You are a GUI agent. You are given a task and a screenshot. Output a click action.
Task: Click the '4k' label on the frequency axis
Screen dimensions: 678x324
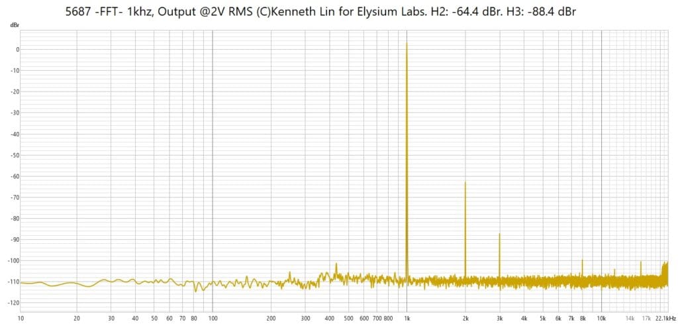pos(524,319)
